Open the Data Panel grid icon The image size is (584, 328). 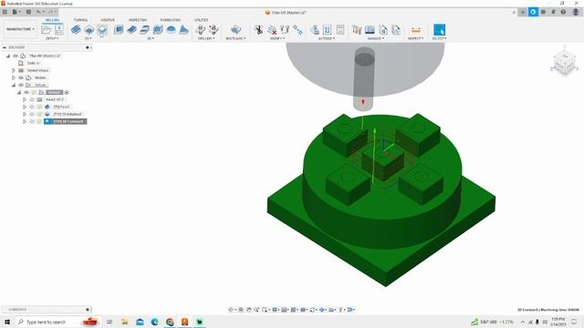tap(5, 12)
